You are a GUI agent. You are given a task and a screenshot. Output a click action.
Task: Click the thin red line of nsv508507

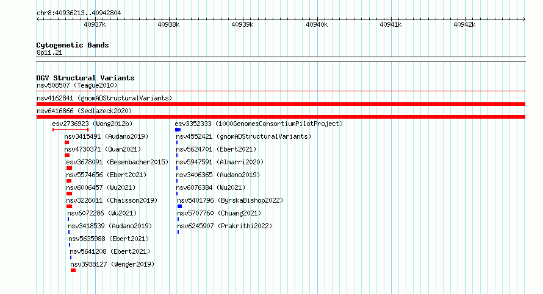(x=281, y=91)
